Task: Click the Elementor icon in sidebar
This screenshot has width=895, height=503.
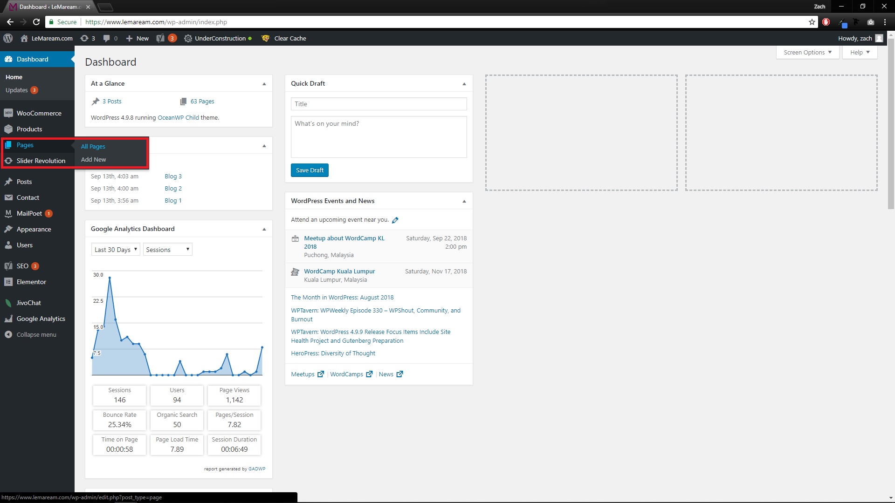Action: click(x=8, y=282)
